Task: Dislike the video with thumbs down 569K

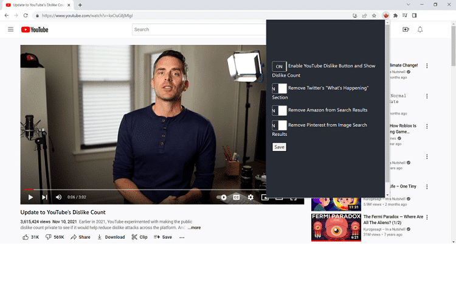Action: coord(55,237)
